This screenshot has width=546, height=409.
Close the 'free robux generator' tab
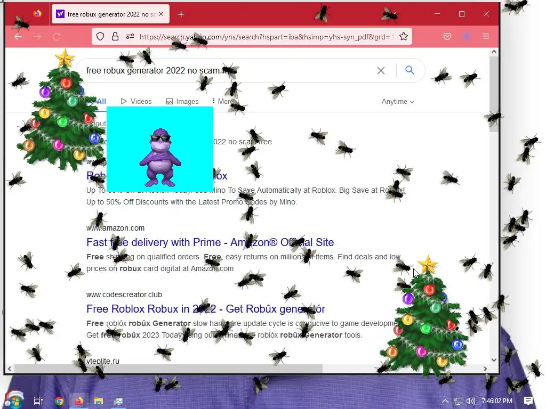pos(161,14)
